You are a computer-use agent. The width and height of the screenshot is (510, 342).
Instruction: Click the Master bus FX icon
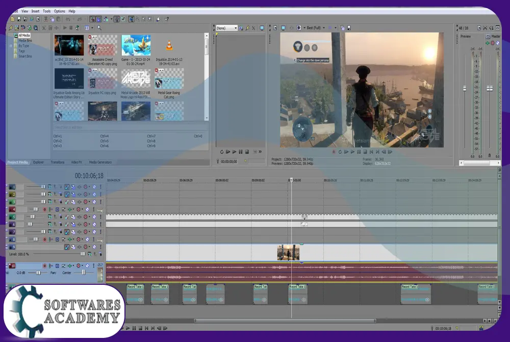click(x=488, y=43)
